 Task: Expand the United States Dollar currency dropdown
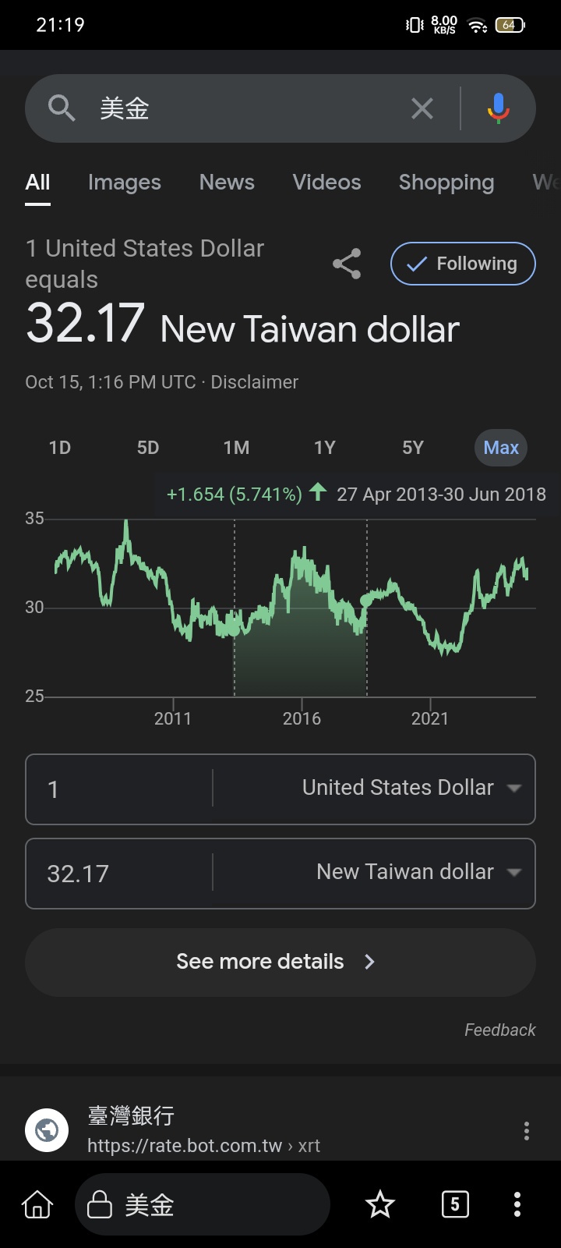(410, 789)
